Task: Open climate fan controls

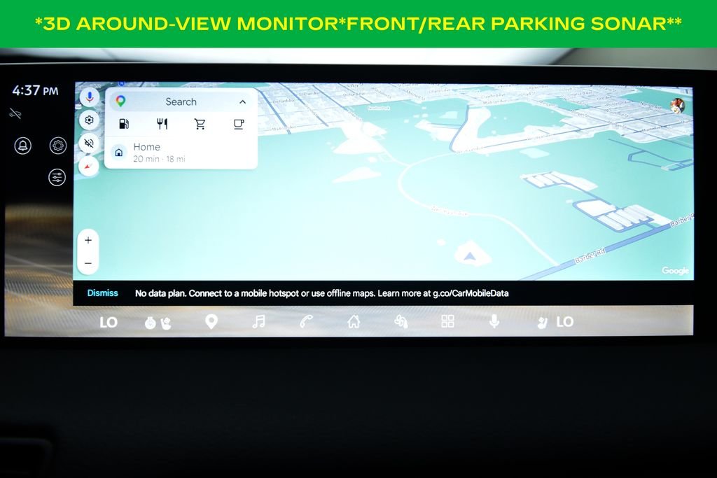Action: pyautogui.click(x=401, y=322)
